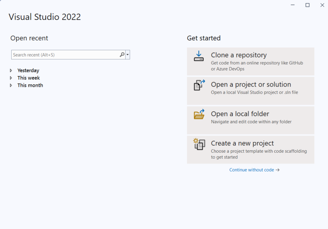The height and width of the screenshot is (229, 328).
Task: Select the Yesterday recent group label
Action: point(28,71)
